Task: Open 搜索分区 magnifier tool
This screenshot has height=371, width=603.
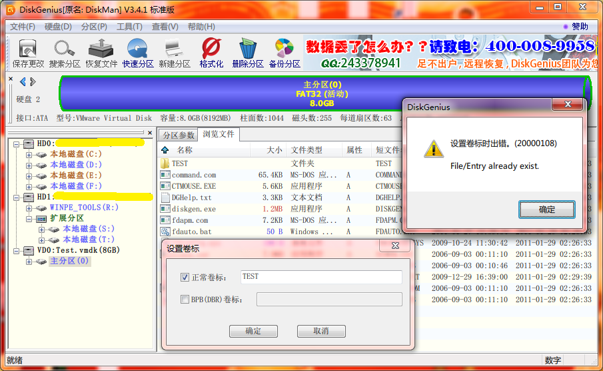Action: pyautogui.click(x=64, y=53)
